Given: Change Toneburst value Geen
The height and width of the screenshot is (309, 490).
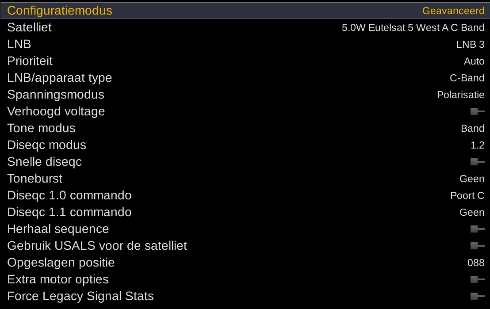Looking at the screenshot, I should pos(472,179).
